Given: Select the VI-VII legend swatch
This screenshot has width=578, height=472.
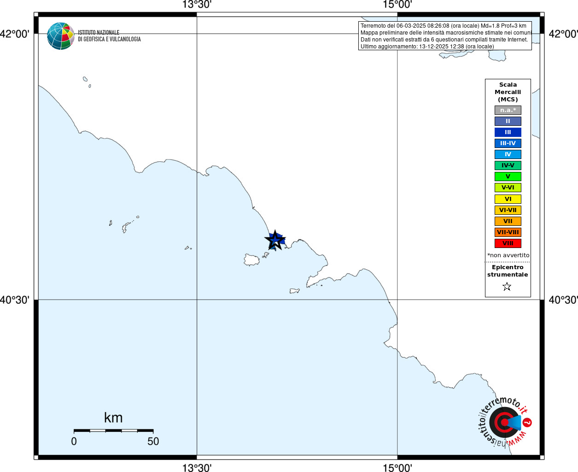Looking at the screenshot, I should [x=508, y=210].
